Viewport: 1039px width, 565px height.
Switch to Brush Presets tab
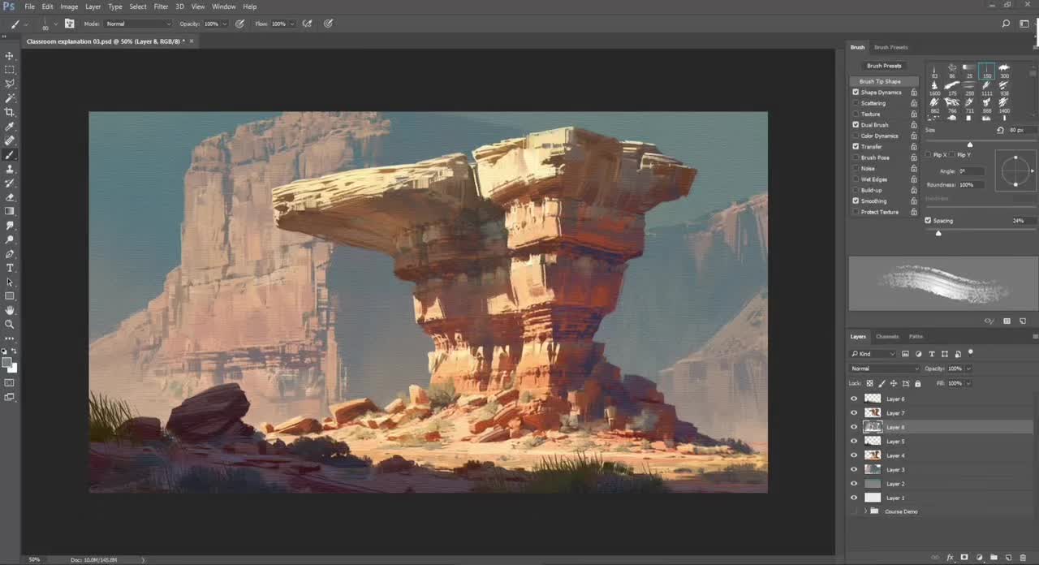891,47
